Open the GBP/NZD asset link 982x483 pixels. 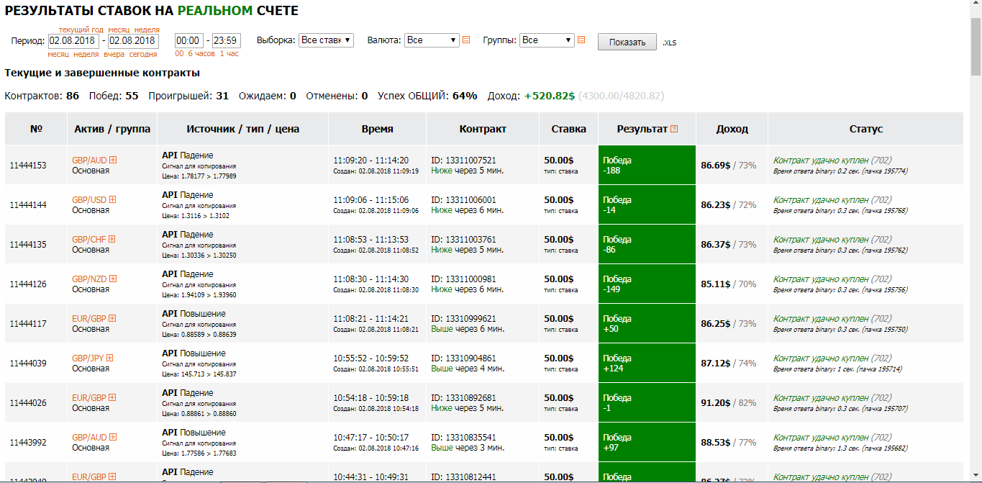(89, 279)
